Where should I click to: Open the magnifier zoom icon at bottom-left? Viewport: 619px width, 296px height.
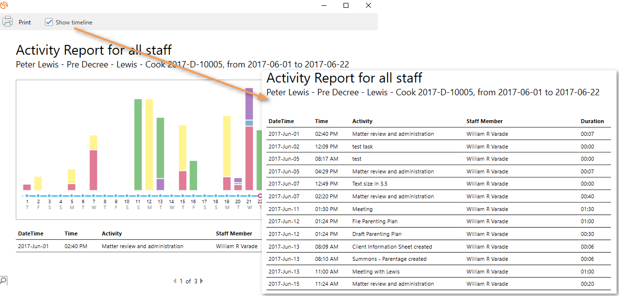click(x=3, y=280)
